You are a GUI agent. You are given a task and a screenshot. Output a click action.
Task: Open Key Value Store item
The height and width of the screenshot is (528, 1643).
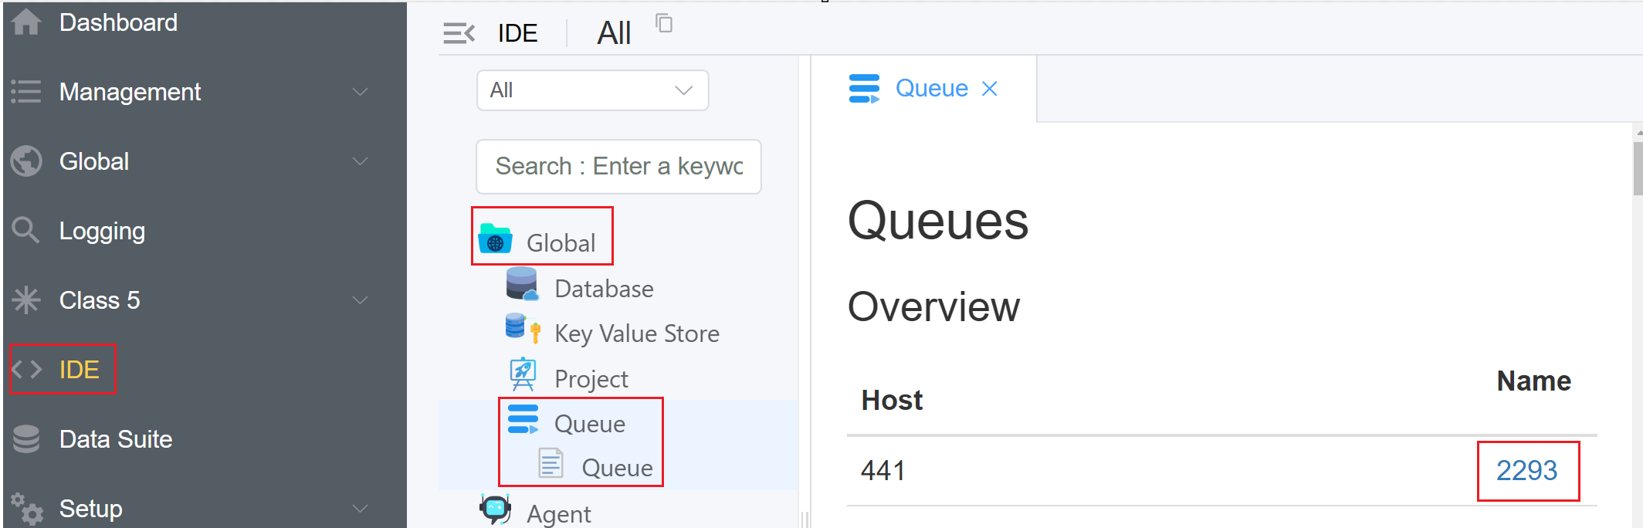tap(636, 333)
